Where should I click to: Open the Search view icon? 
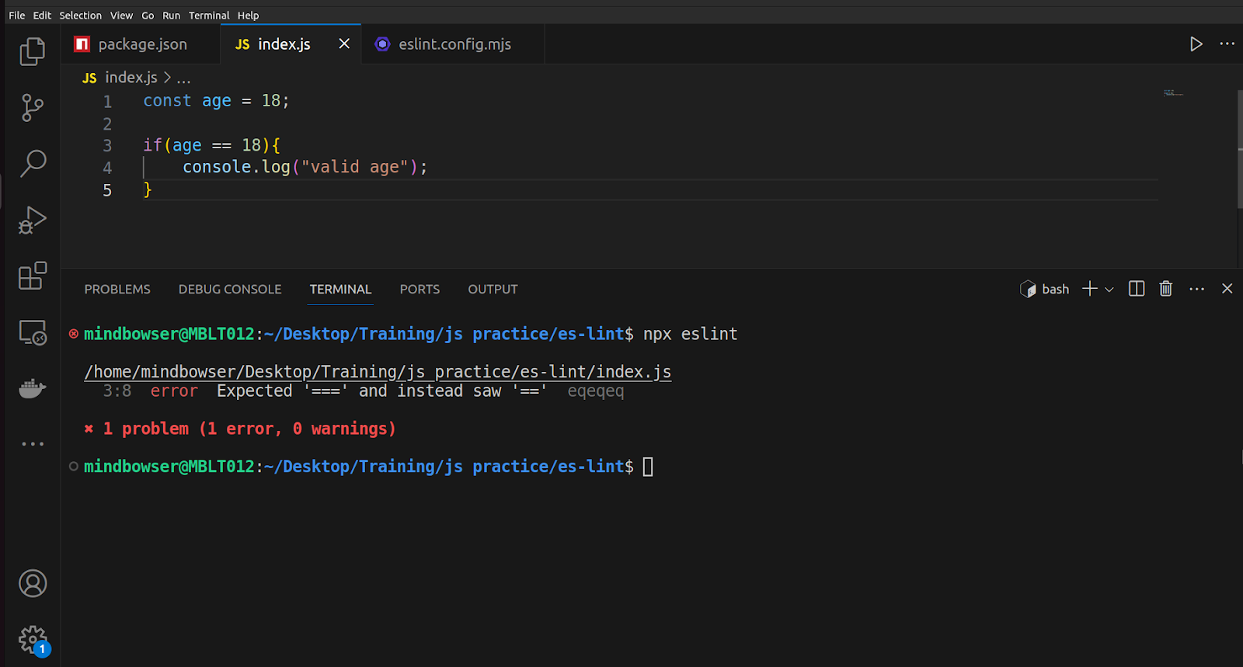33,164
